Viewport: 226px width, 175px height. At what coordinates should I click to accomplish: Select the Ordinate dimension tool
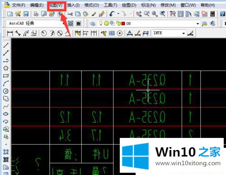(x=34, y=33)
